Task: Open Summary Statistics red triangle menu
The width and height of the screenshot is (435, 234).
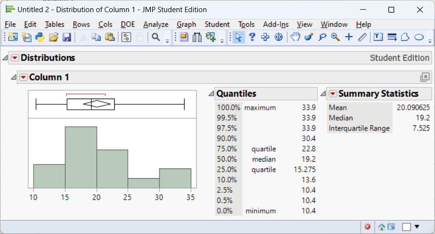Action: pyautogui.click(x=332, y=94)
